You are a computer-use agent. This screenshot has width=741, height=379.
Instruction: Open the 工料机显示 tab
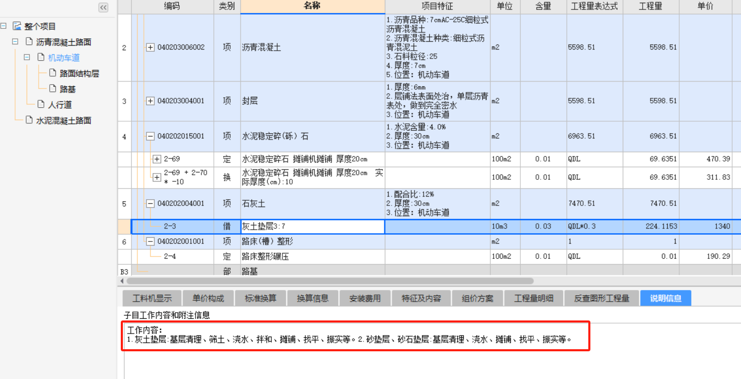pyautogui.click(x=152, y=298)
